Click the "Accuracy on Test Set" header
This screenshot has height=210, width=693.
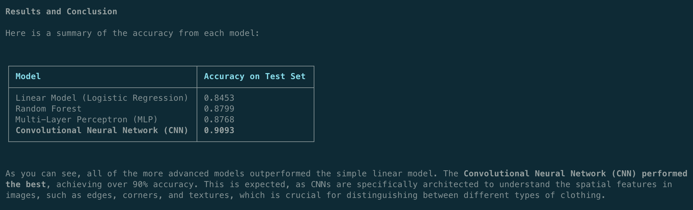255,77
